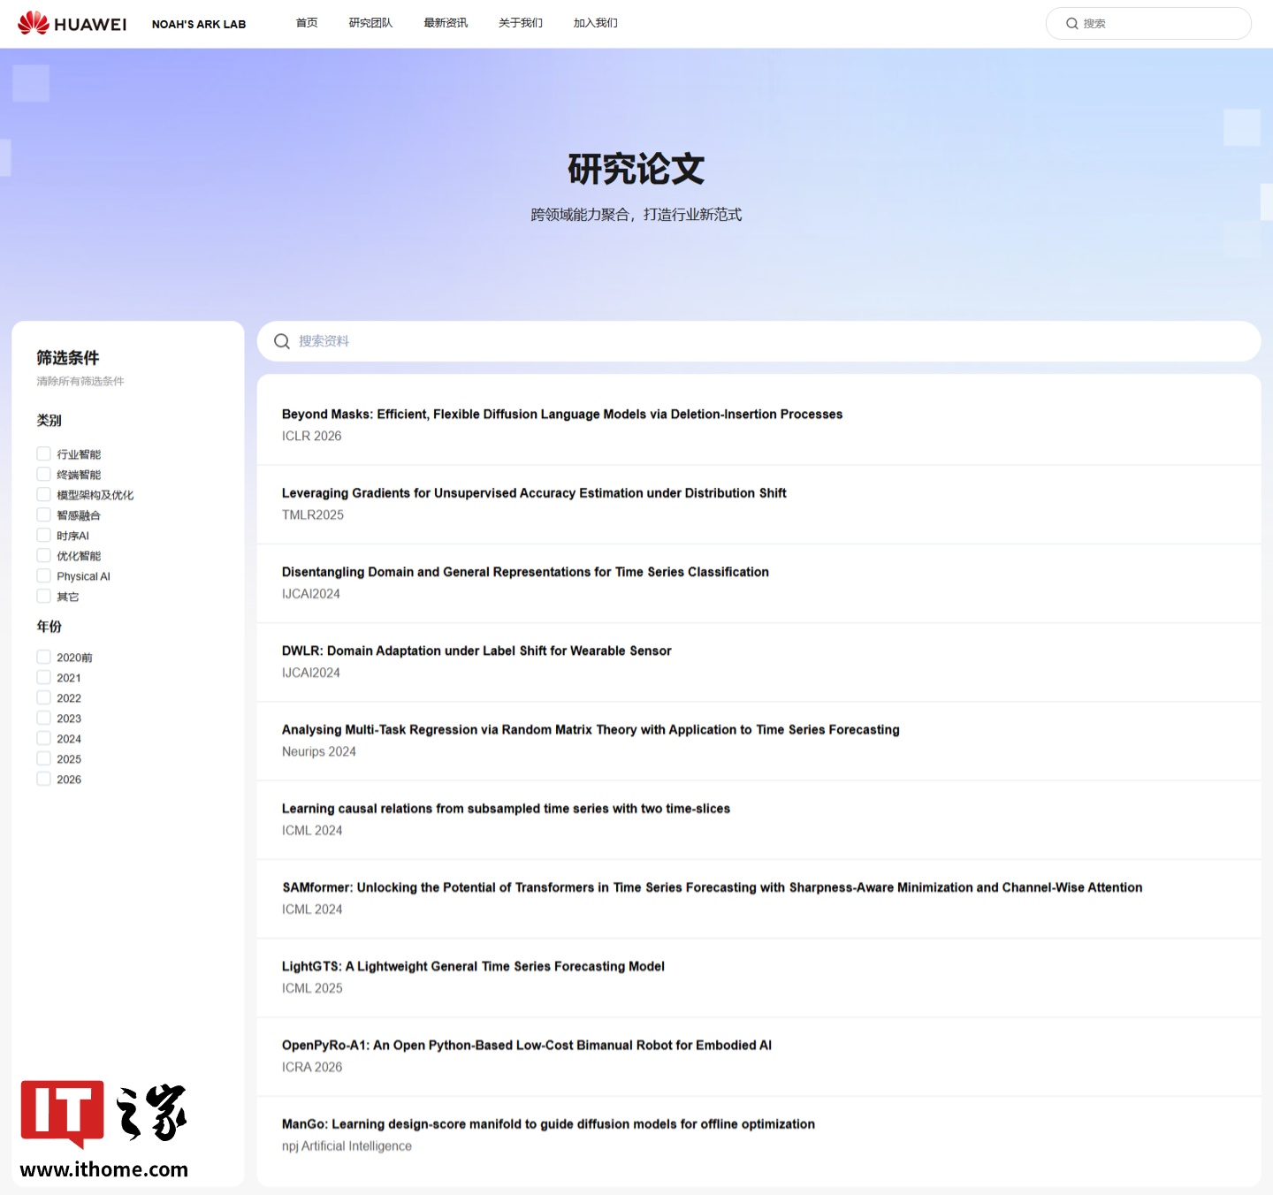Check the 2020前 year filter
This screenshot has width=1273, height=1195.
tap(43, 657)
